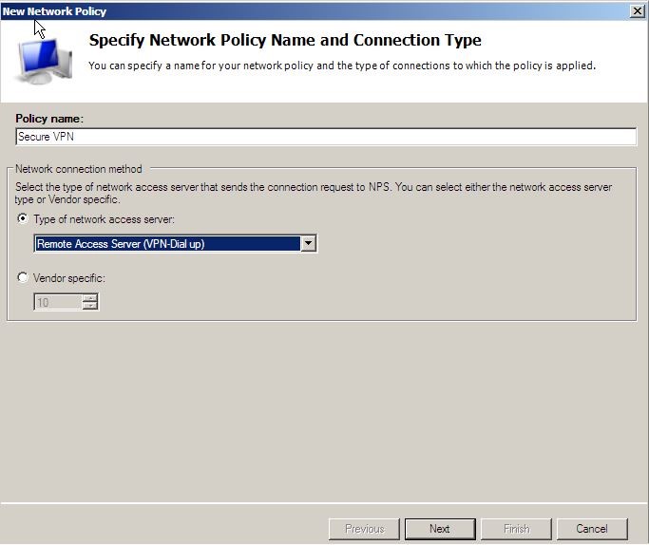Click the Cancel button

pyautogui.click(x=592, y=529)
